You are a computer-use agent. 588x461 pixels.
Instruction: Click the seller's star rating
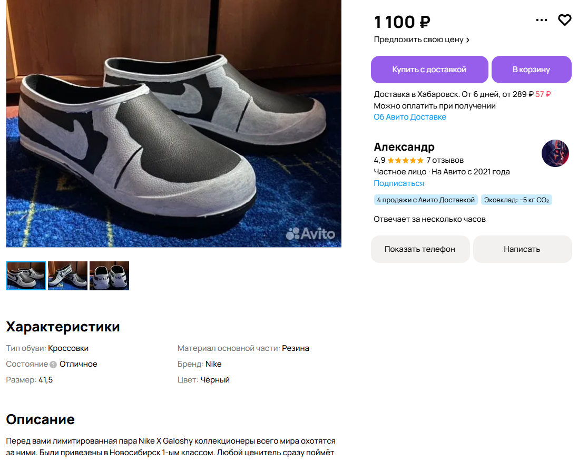[x=405, y=160]
